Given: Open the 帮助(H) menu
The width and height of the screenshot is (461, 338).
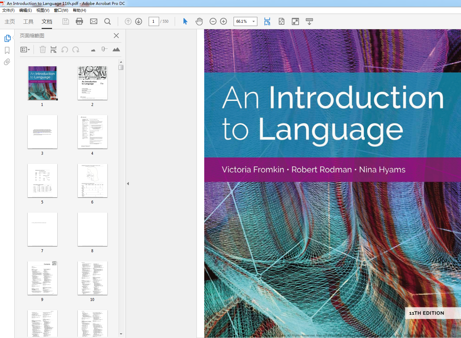Looking at the screenshot, I should (x=79, y=10).
